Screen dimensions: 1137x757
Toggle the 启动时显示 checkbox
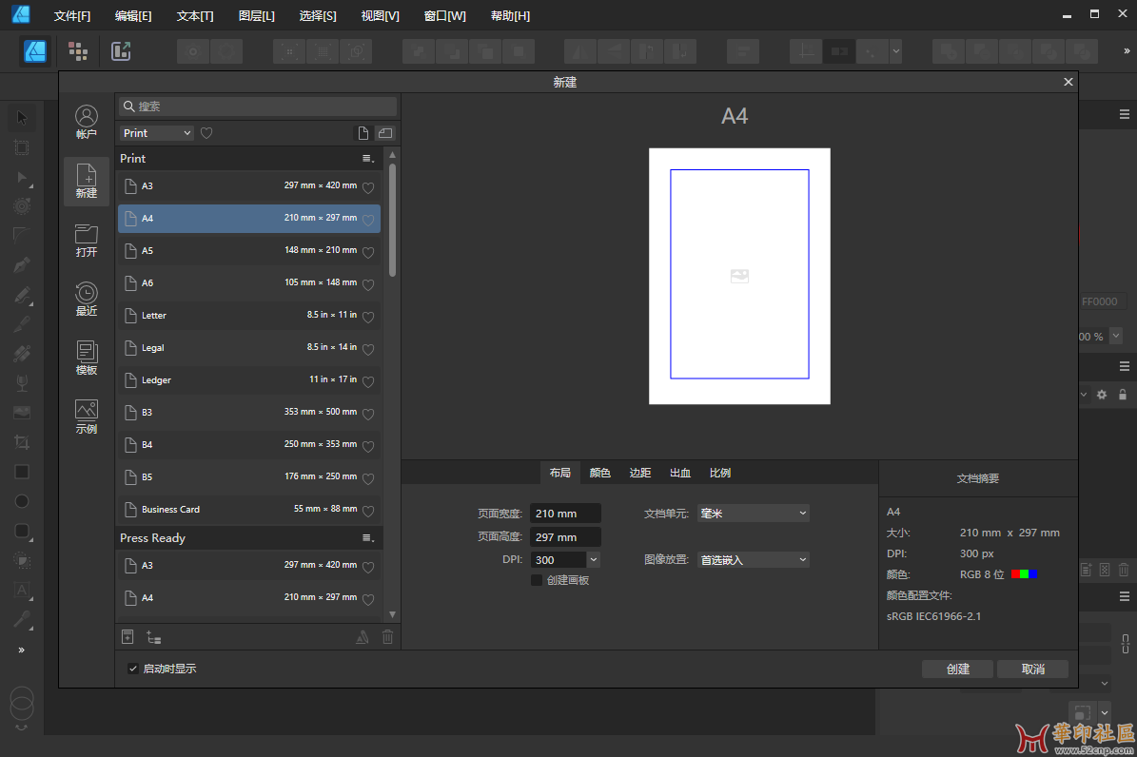tap(132, 669)
